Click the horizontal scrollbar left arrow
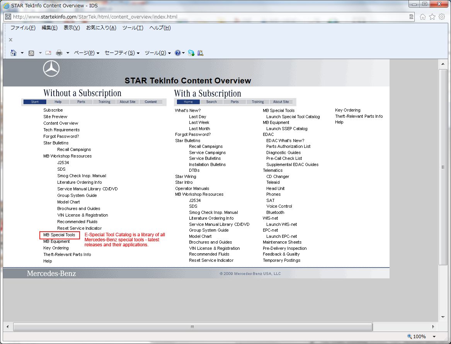Viewport: 451px width, 344px height. [8, 327]
